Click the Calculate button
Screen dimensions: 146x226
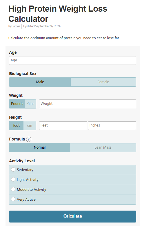click(72, 216)
